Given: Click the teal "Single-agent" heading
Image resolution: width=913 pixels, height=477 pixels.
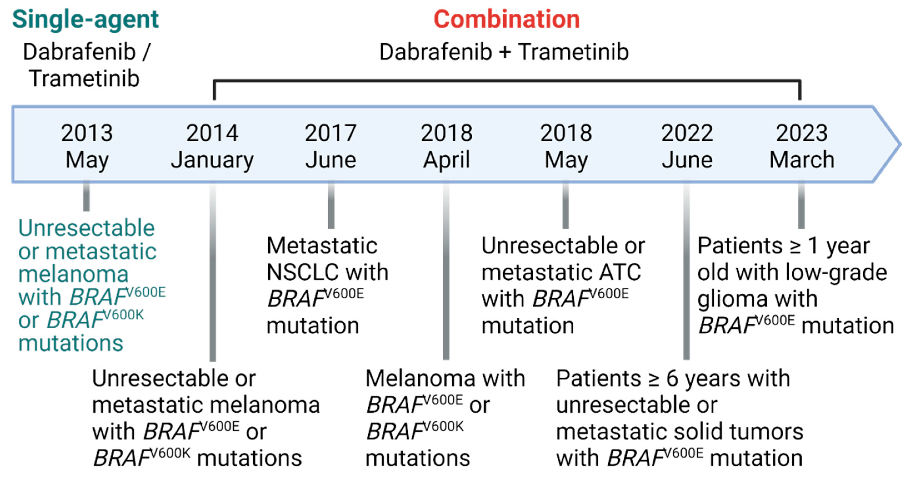Looking at the screenshot, I should (86, 19).
